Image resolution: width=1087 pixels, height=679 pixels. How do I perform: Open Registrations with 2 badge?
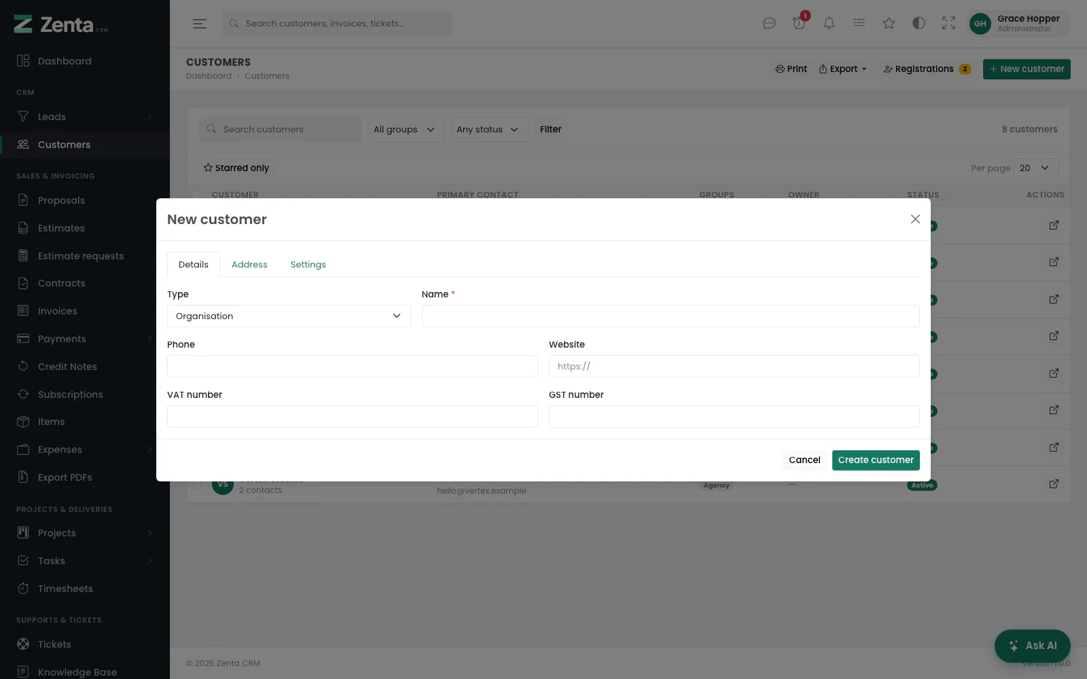click(x=927, y=69)
